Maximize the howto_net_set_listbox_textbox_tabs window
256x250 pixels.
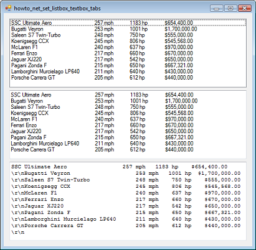click(x=230, y=8)
